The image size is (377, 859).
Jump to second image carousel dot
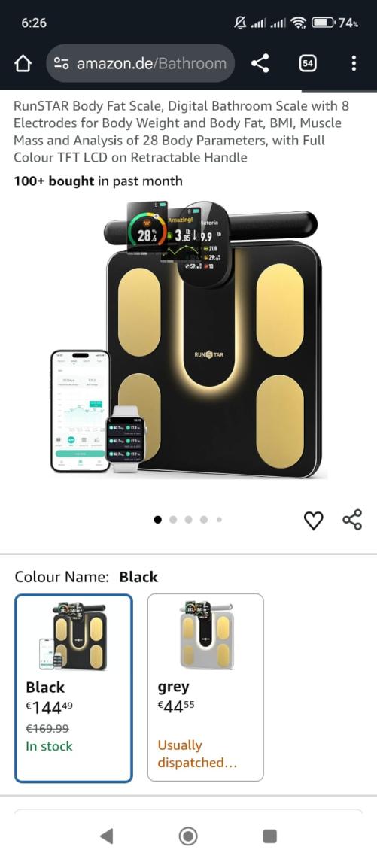click(x=173, y=519)
